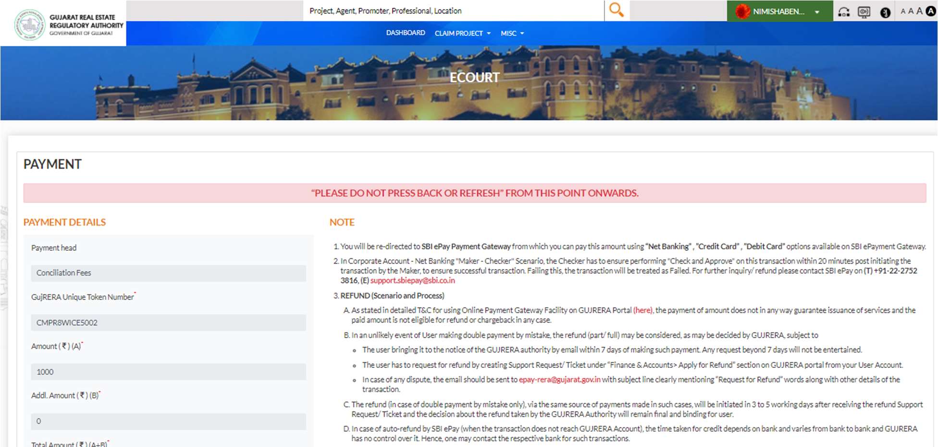The width and height of the screenshot is (938, 447).
Task: Select the largest font size A
Action: tap(919, 11)
